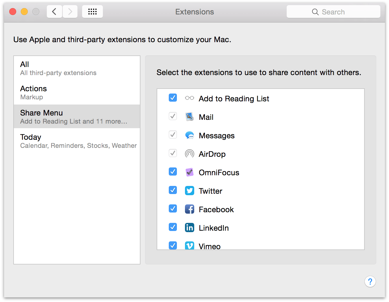Click the Facebook logo icon
The image size is (389, 302).
(190, 209)
